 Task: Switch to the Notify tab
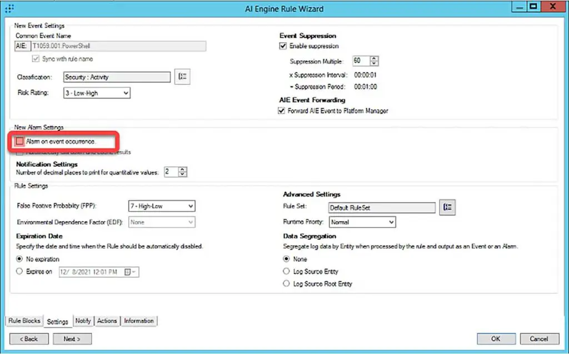[83, 321]
